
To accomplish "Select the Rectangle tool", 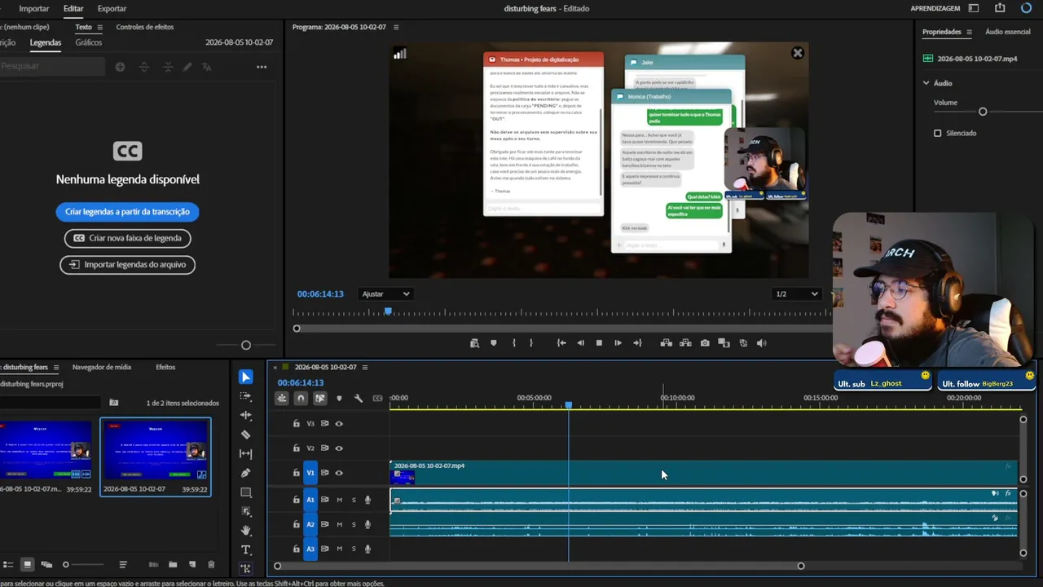I will tap(246, 492).
